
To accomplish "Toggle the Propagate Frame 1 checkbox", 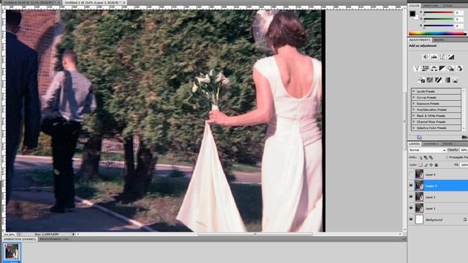I will pos(447,157).
